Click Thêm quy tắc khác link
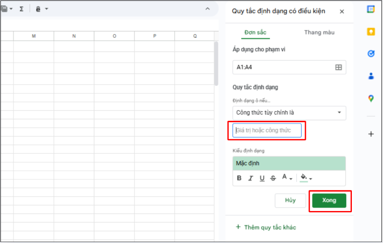This screenshot has height=243, width=383. pyautogui.click(x=266, y=227)
